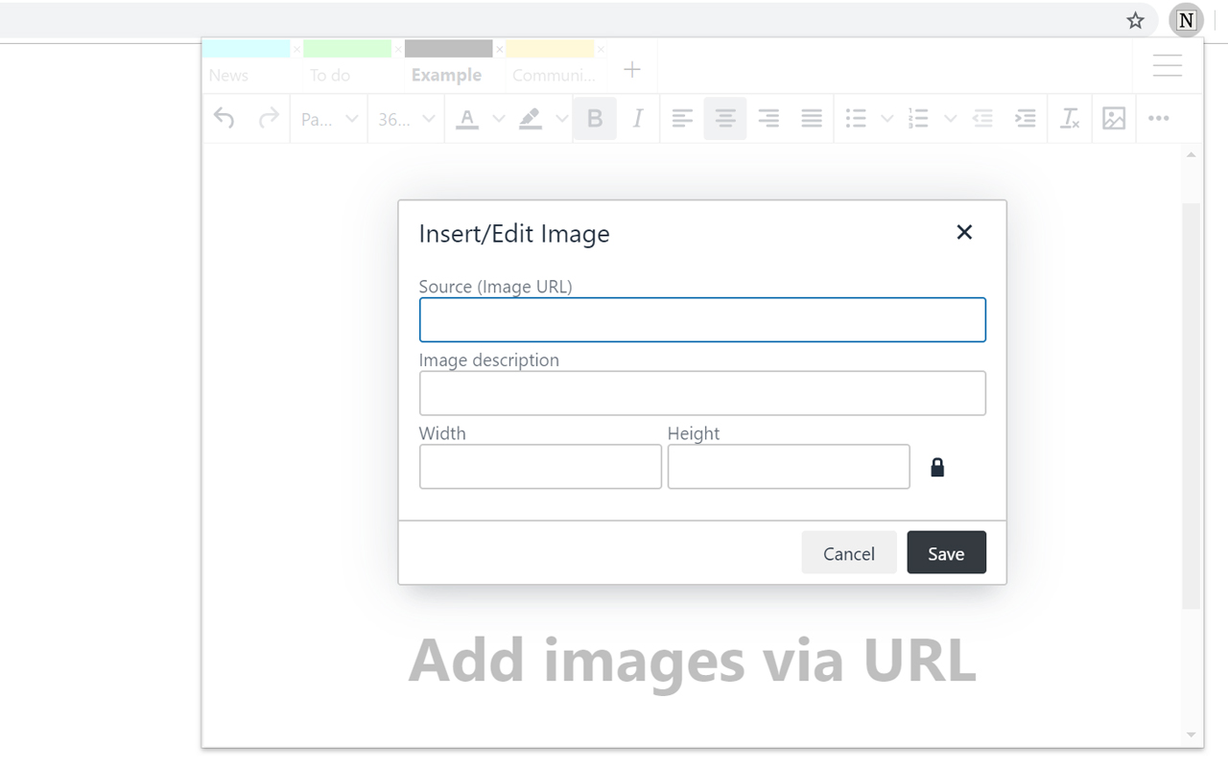This screenshot has width=1228, height=767.
Task: Align text left
Action: point(682,119)
